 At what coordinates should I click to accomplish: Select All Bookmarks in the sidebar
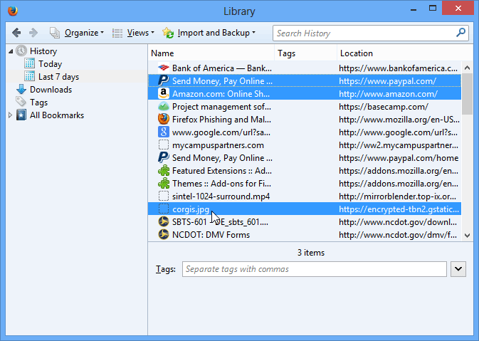[57, 115]
